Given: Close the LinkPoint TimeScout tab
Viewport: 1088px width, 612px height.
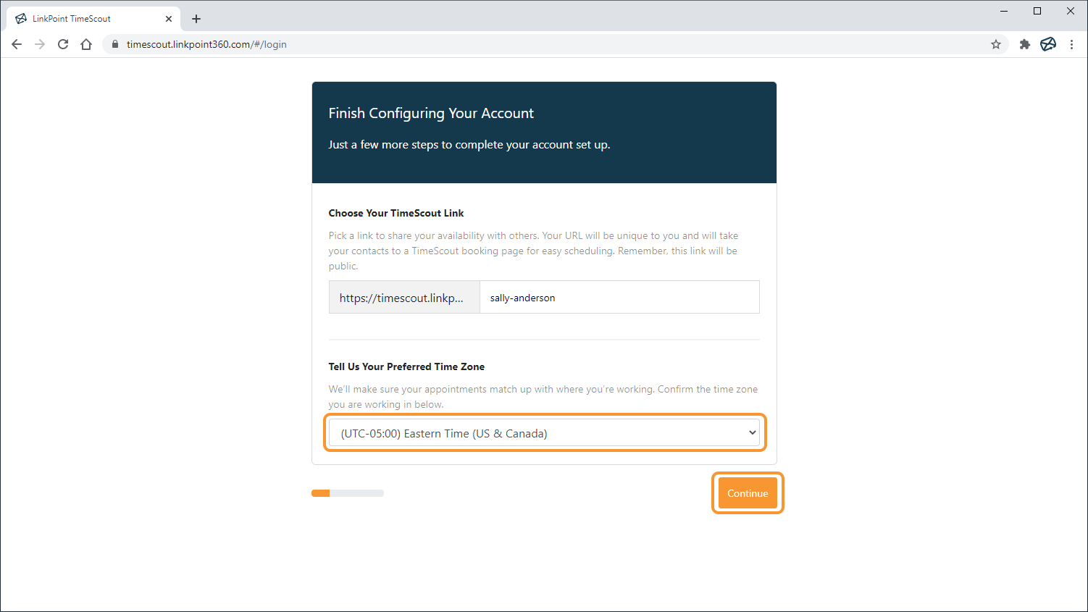Looking at the screenshot, I should pos(169,19).
